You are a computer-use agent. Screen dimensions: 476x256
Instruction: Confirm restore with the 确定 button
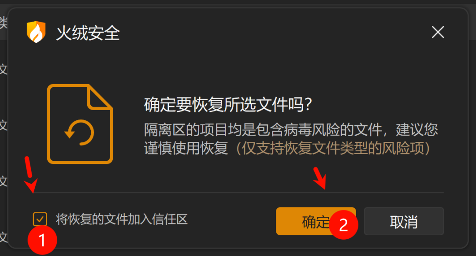point(316,221)
